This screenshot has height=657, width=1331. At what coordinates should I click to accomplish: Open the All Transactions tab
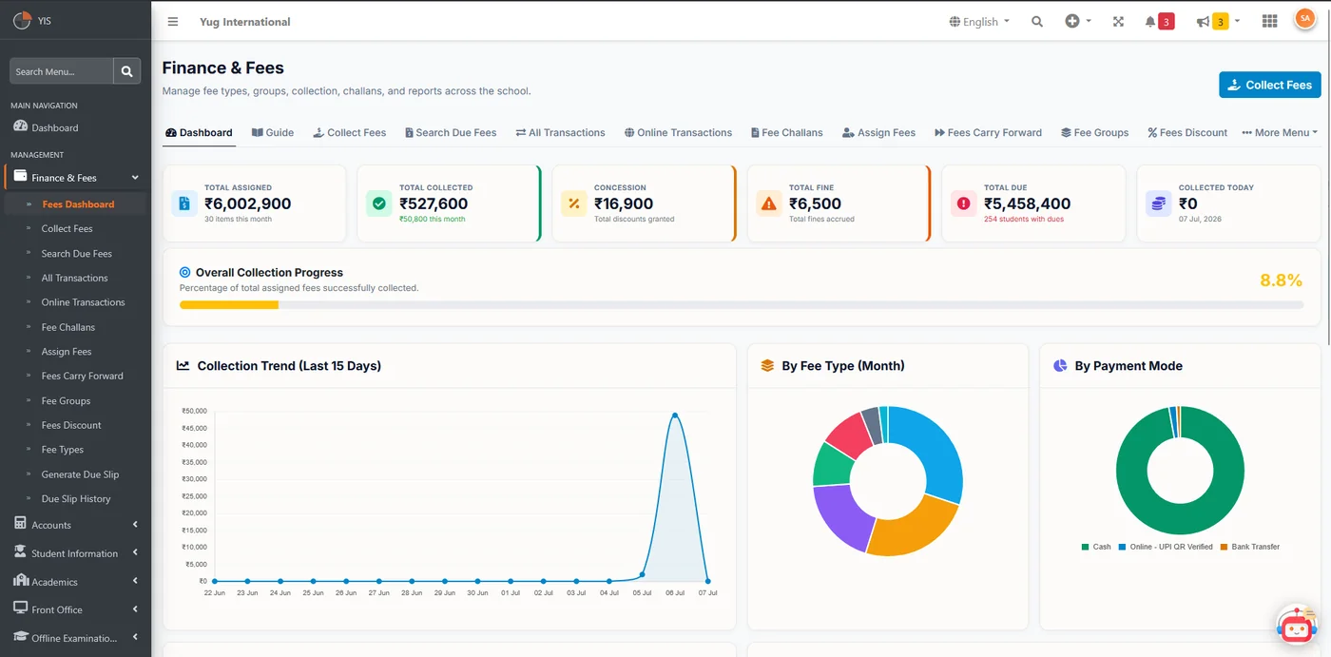tap(560, 132)
